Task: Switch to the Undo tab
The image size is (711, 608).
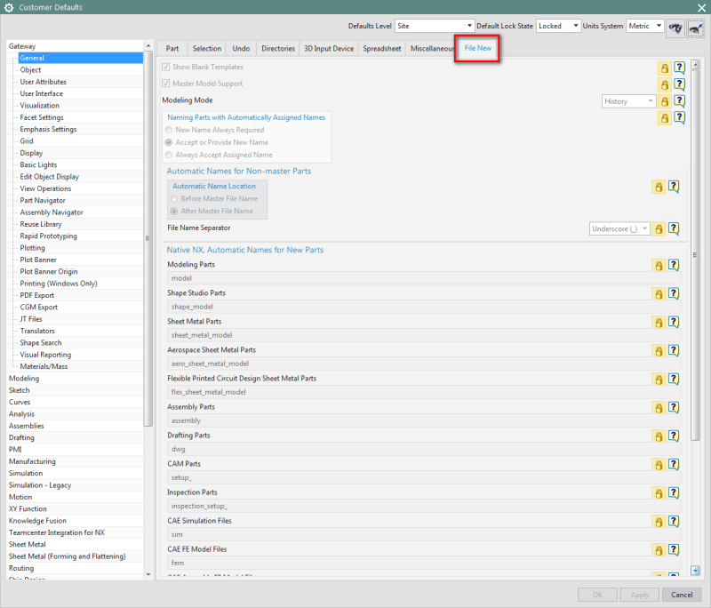Action: coord(241,49)
